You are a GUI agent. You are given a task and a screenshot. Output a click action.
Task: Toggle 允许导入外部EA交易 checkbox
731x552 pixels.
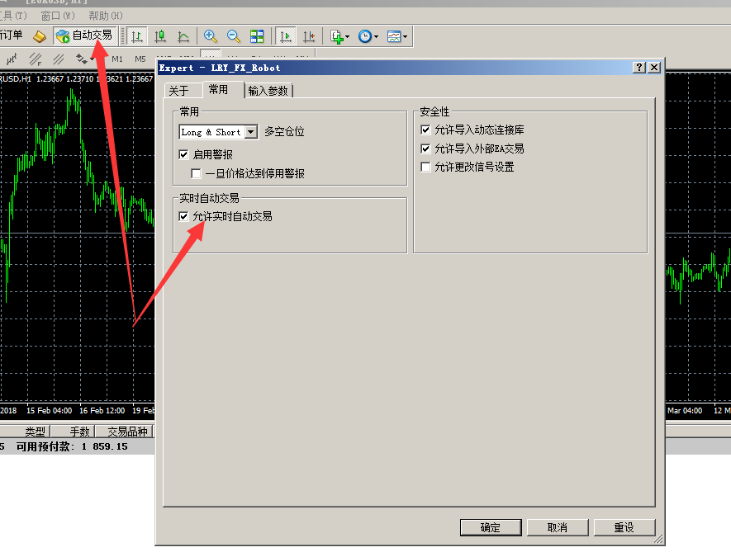pos(425,149)
